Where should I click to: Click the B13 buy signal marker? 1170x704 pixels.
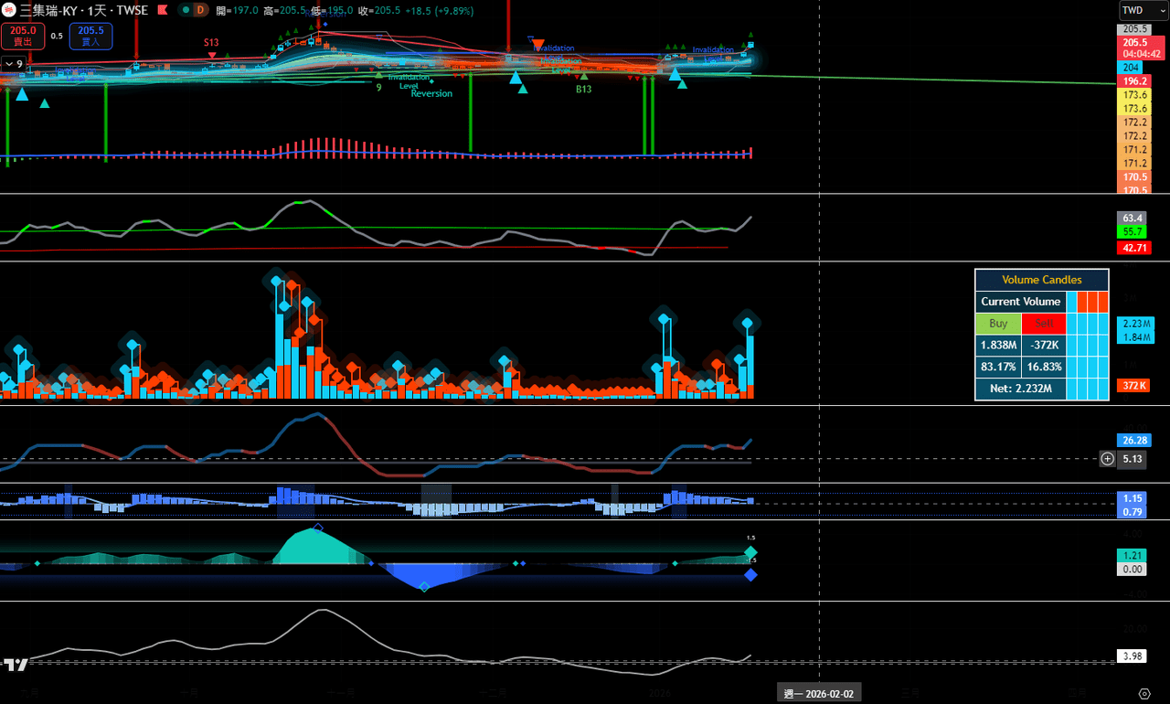tap(583, 90)
